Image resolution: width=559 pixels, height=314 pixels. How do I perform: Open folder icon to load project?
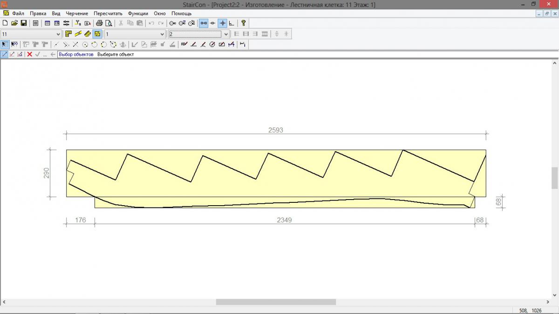click(14, 23)
